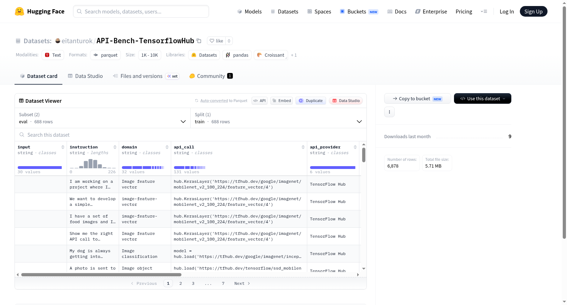The width and height of the screenshot is (567, 305).
Task: Go to page 3 of results
Action: click(193, 283)
